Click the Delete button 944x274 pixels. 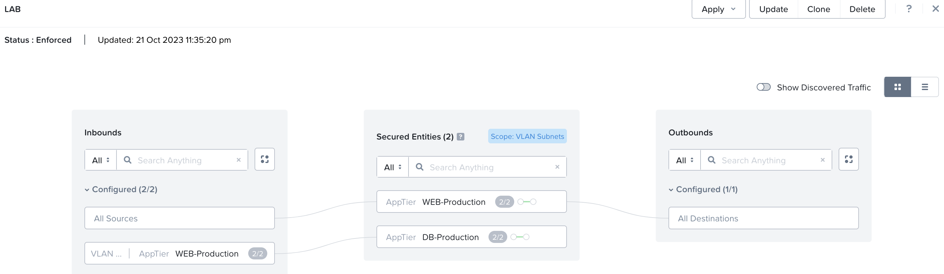pos(862,9)
